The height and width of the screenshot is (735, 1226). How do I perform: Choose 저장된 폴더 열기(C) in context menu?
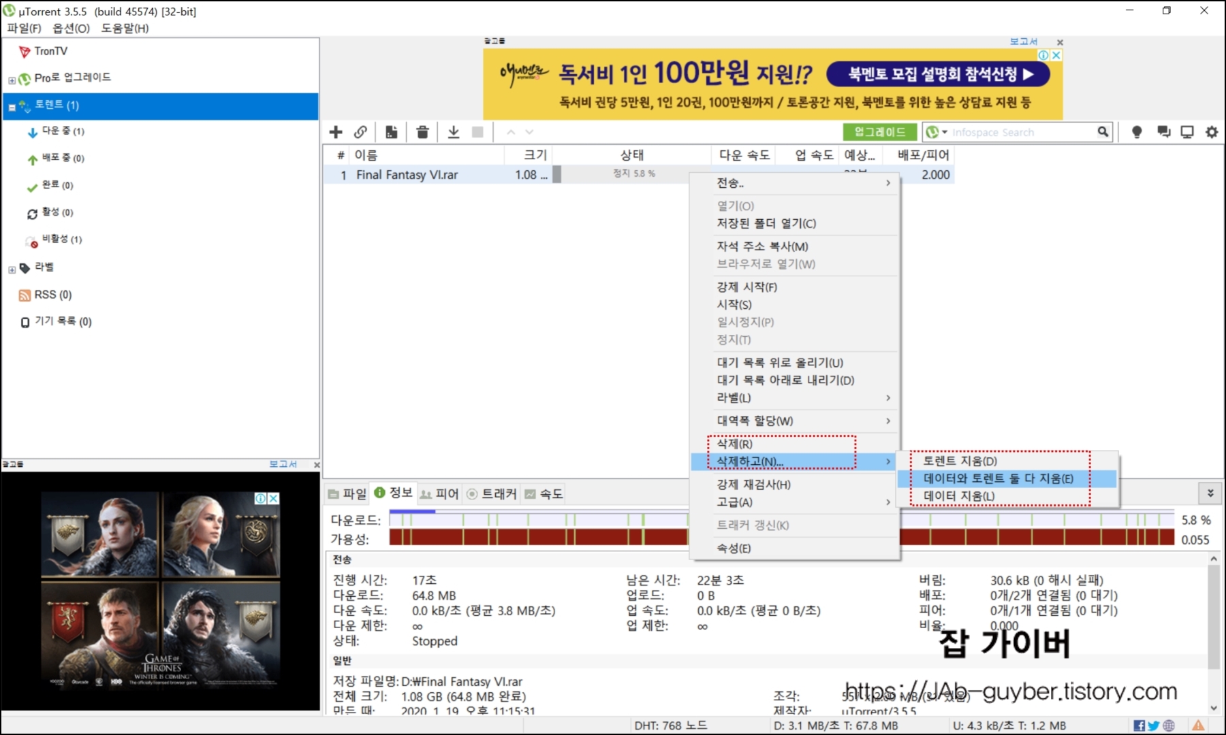(795, 223)
